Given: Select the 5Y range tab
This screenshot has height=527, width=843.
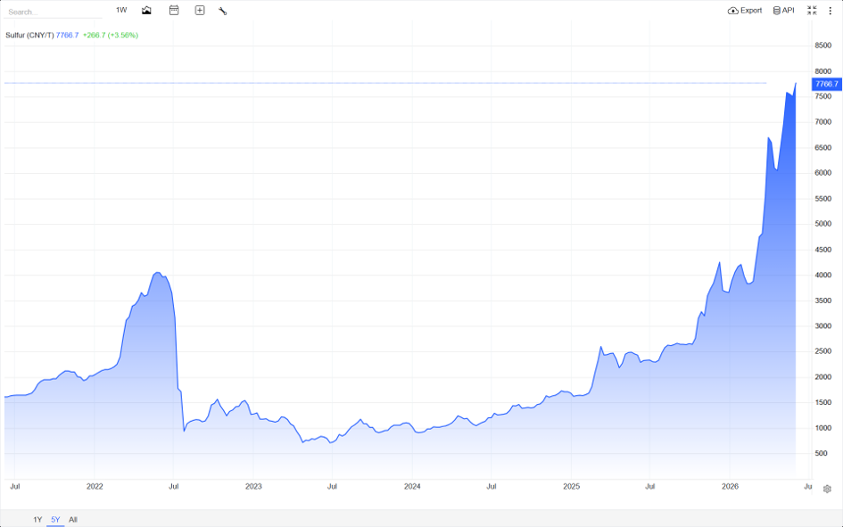Looking at the screenshot, I should (x=55, y=520).
